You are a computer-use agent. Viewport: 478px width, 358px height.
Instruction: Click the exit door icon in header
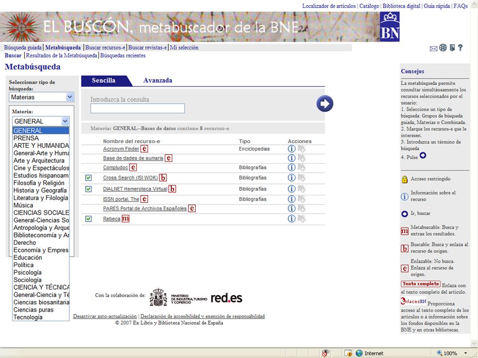pyautogui.click(x=453, y=48)
